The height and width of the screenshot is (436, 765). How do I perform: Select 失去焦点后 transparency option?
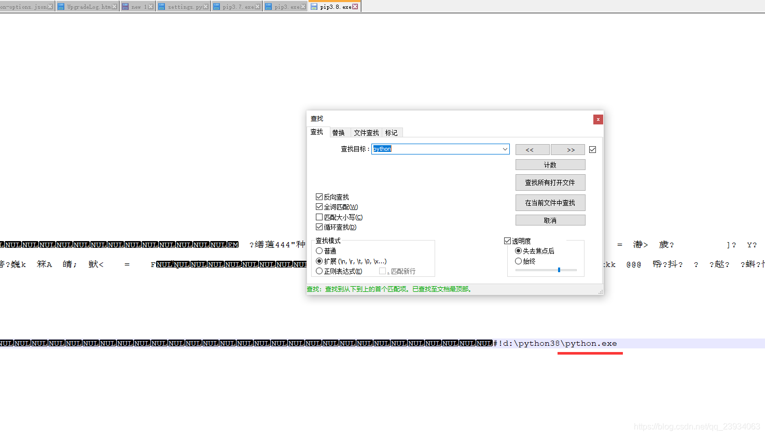click(x=518, y=251)
